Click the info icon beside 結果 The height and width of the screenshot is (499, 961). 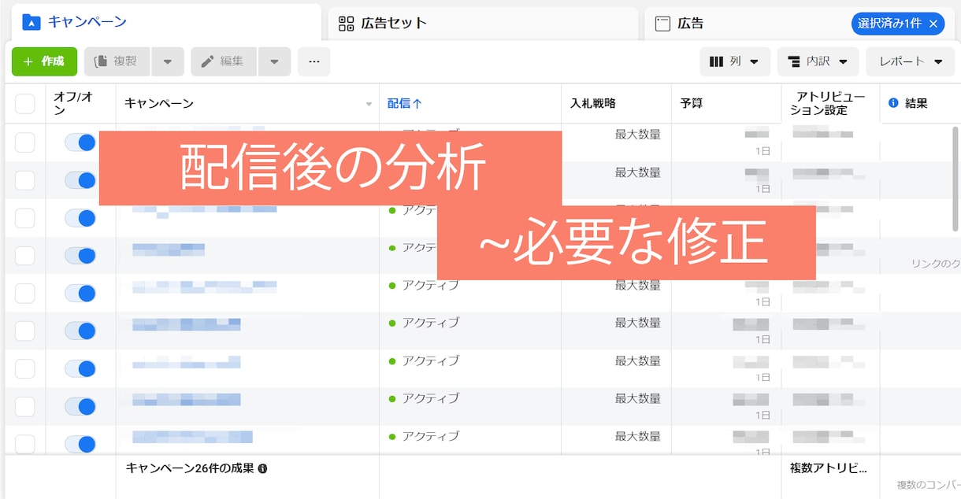tap(893, 103)
